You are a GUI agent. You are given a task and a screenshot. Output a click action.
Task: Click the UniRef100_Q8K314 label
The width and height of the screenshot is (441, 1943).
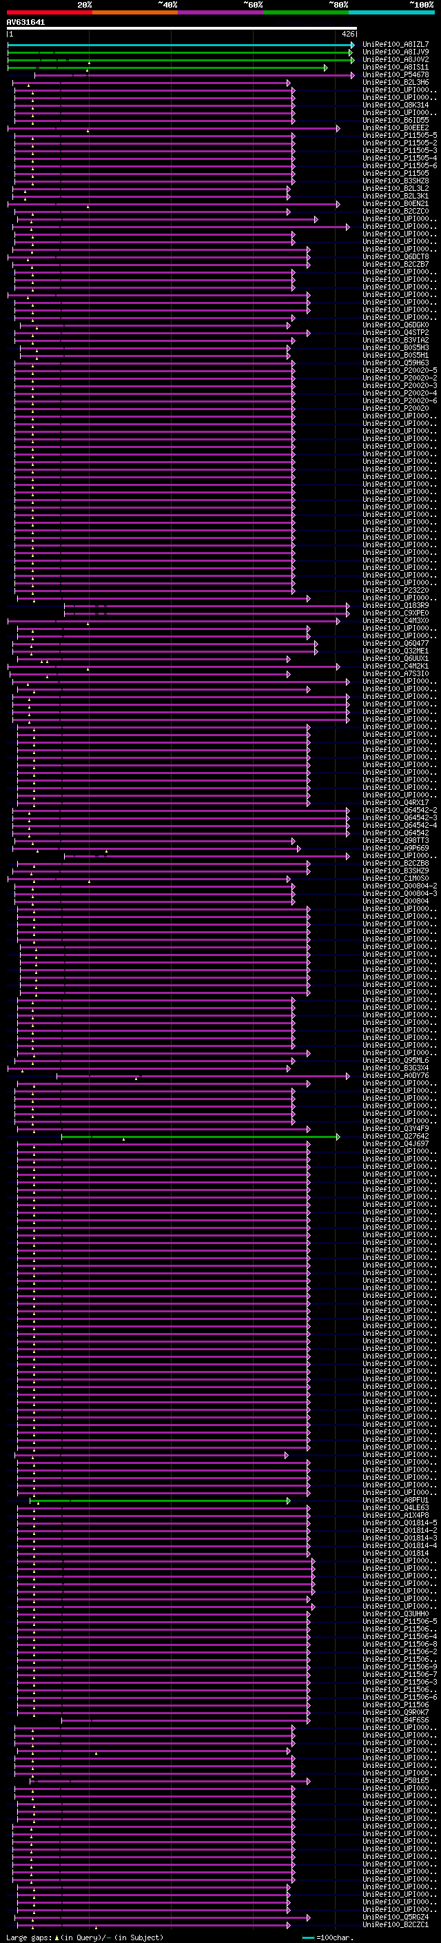[x=396, y=105]
